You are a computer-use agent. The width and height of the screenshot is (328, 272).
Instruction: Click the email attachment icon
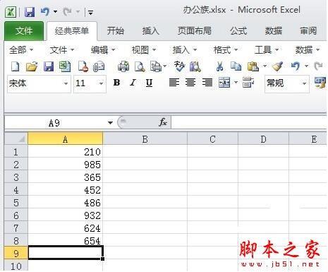(x=99, y=66)
